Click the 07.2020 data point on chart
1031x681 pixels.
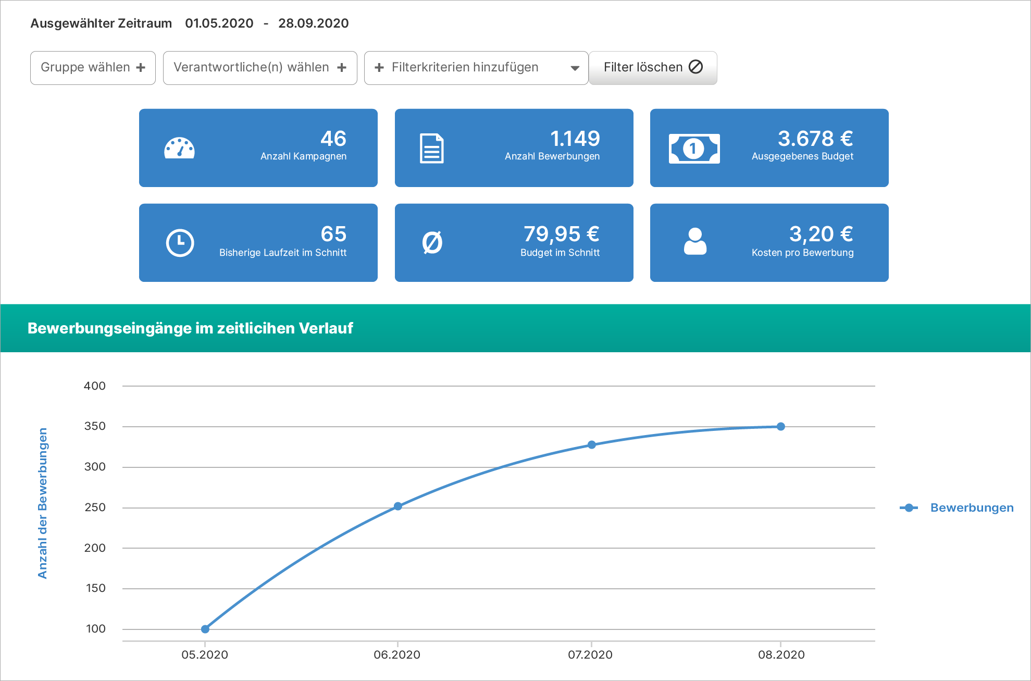[591, 445]
